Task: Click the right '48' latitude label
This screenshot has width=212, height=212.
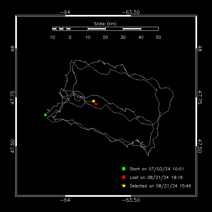Action: point(200,49)
